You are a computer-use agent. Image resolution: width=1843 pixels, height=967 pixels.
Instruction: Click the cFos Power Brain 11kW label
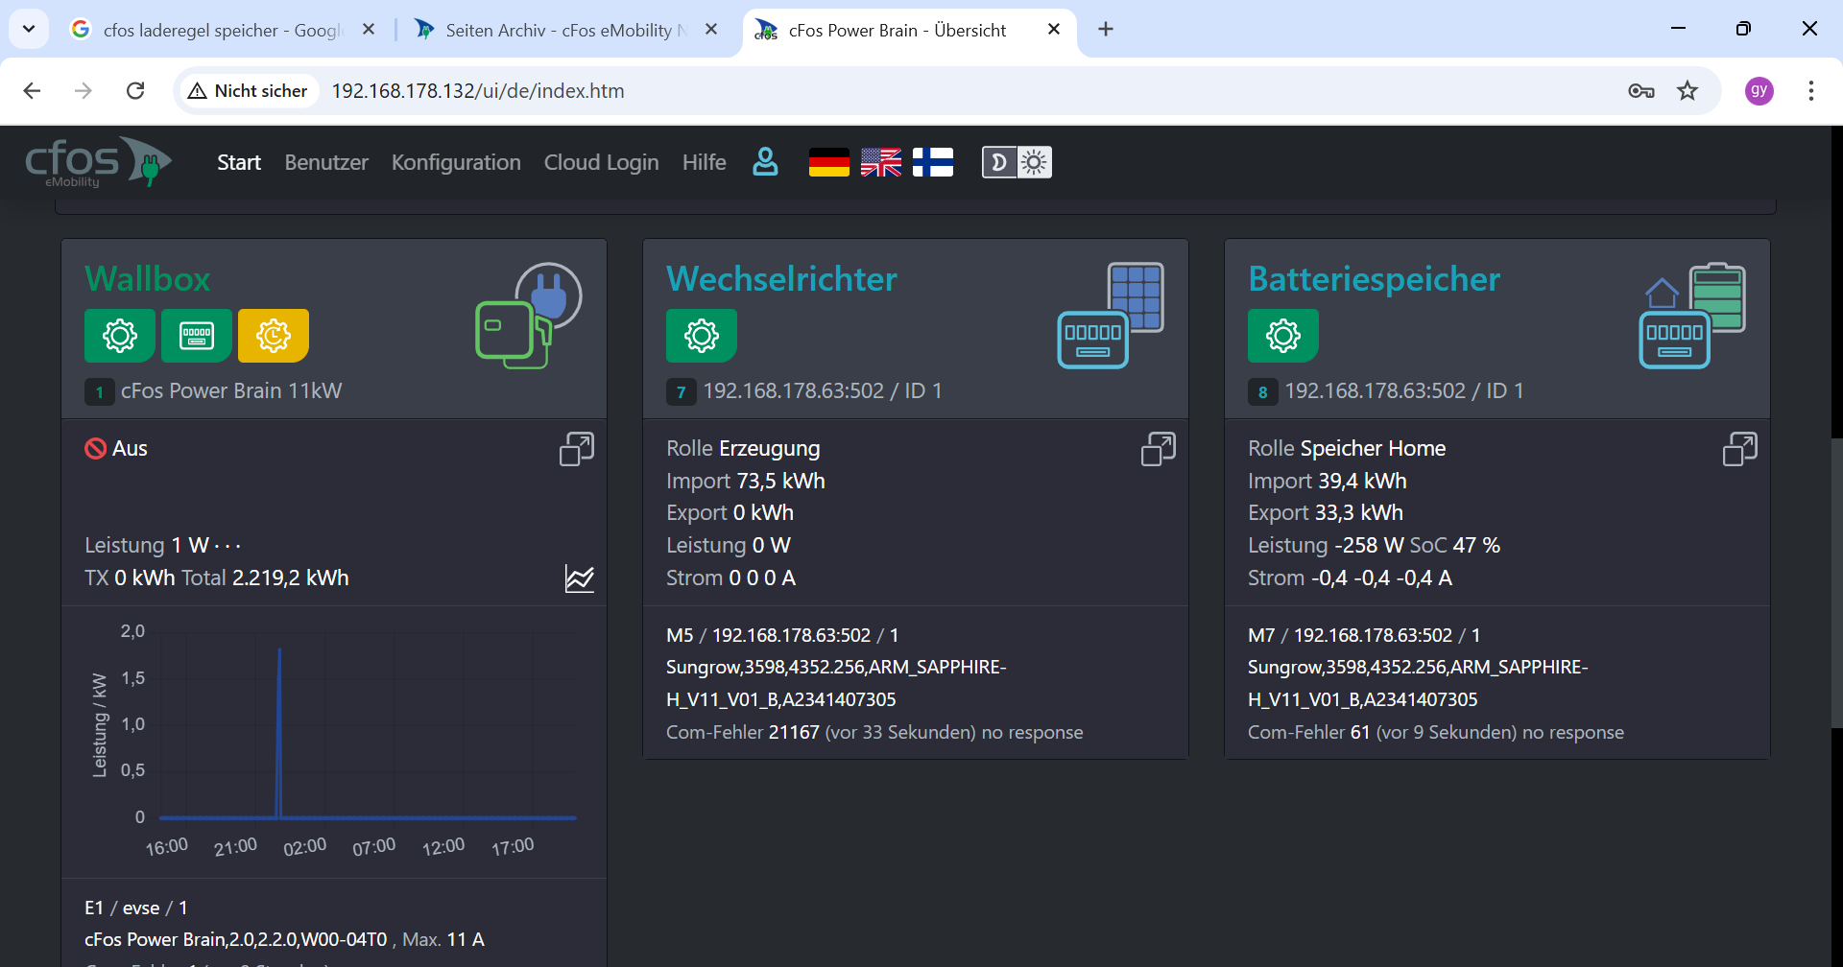(231, 391)
